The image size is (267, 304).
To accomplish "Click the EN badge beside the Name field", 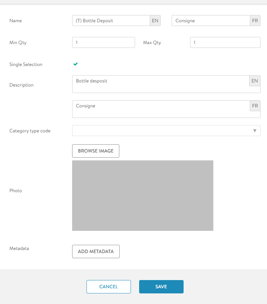I will [155, 21].
